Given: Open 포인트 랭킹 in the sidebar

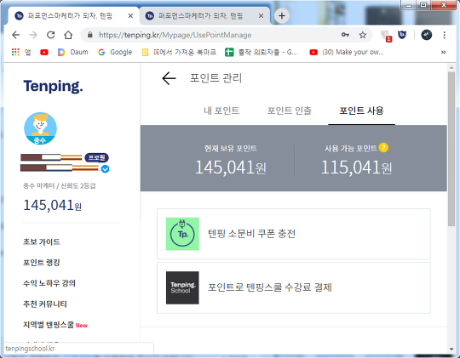Looking at the screenshot, I should coord(42,263).
